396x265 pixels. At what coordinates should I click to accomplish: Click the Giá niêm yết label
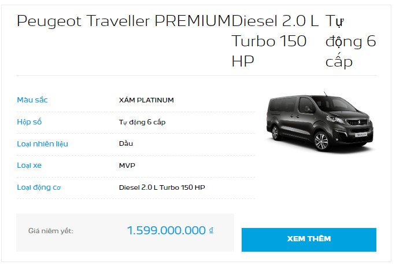click(x=51, y=231)
